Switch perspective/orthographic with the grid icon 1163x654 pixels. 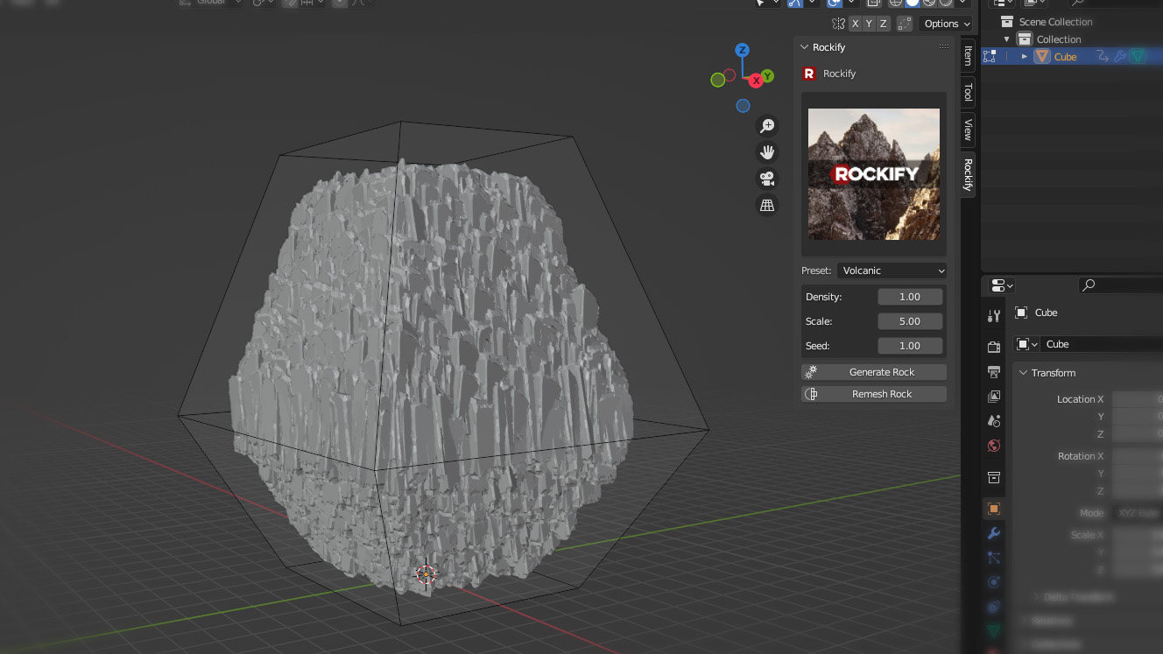(x=767, y=205)
